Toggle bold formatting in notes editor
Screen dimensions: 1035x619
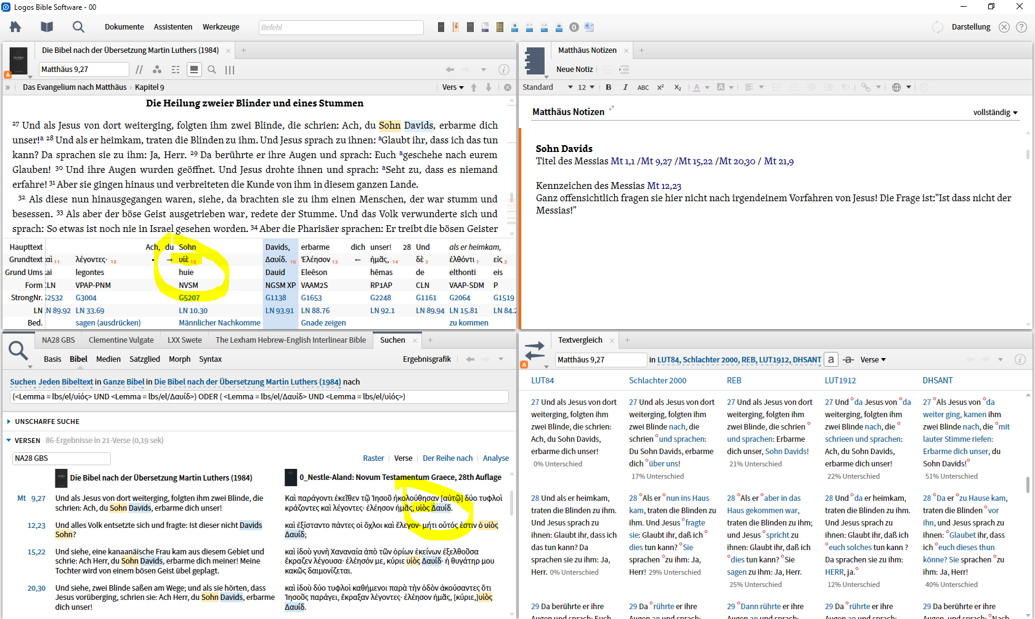click(609, 87)
